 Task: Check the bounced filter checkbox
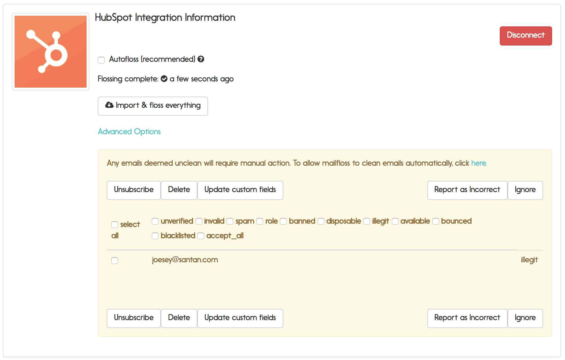point(436,221)
